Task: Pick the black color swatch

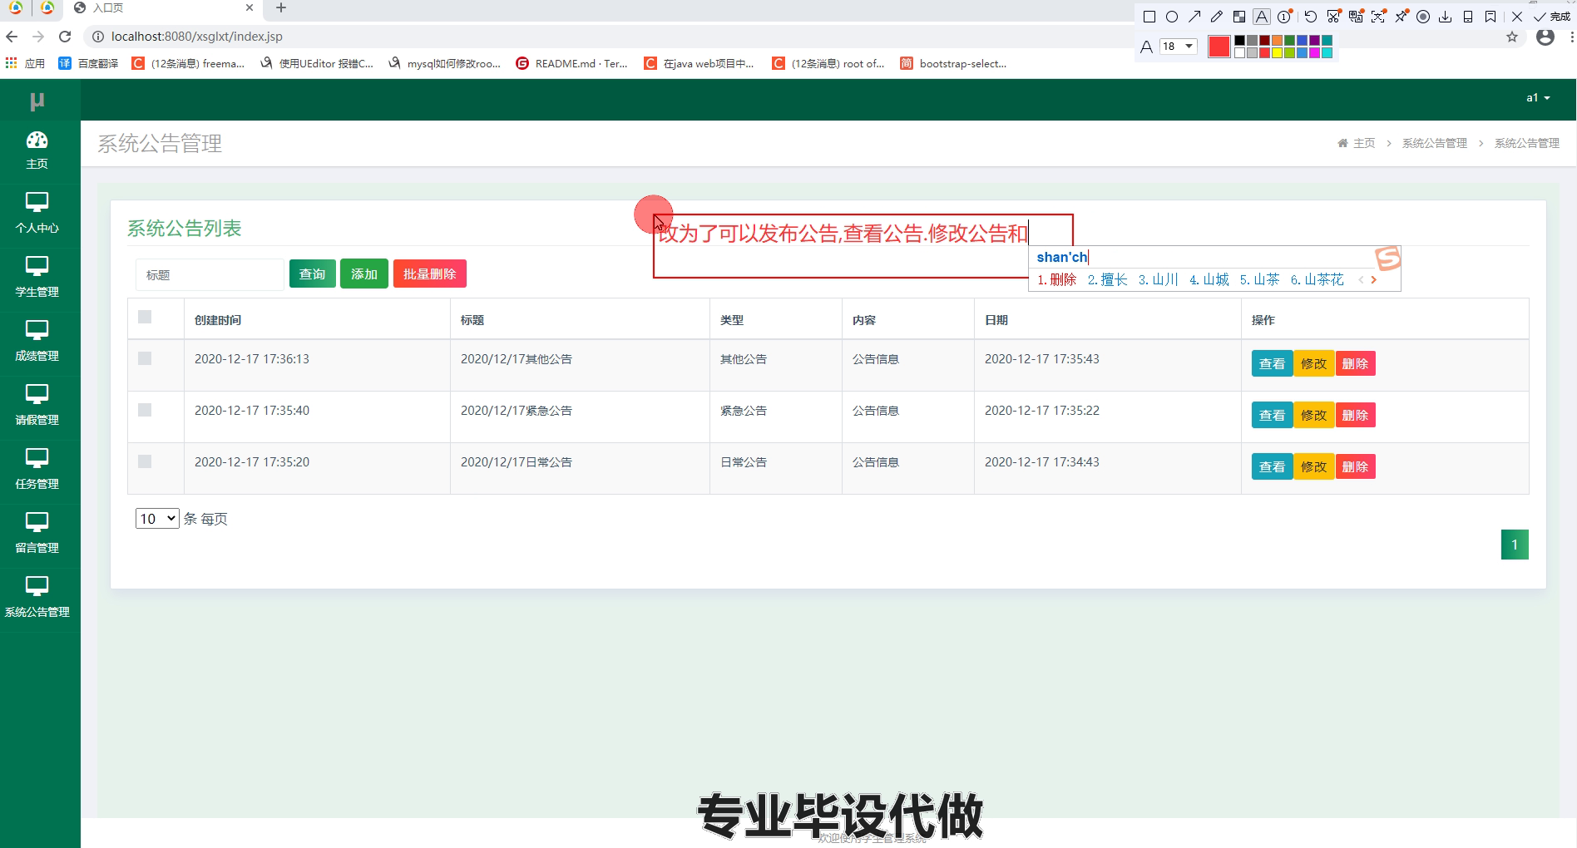Action: click(1239, 40)
